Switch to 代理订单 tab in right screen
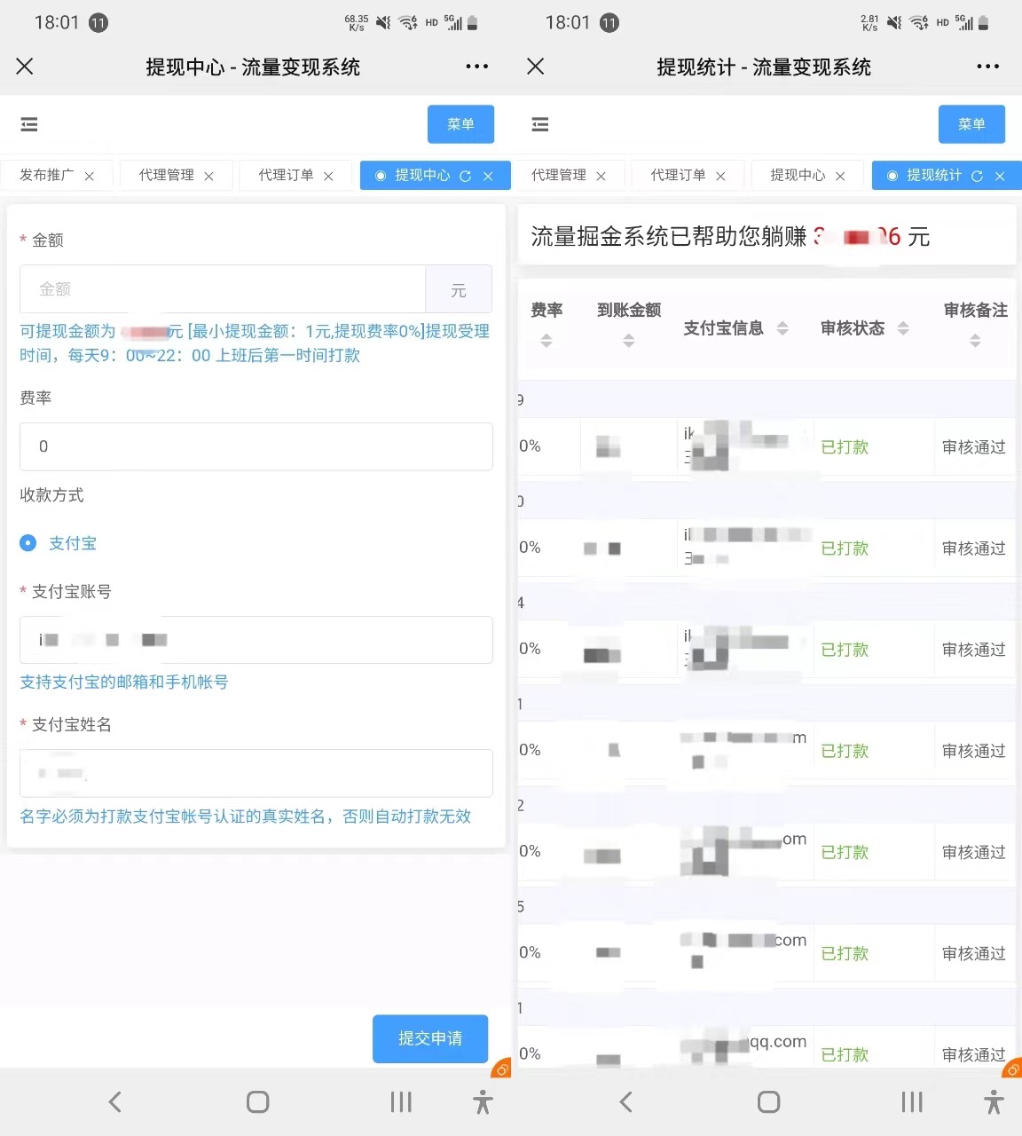Viewport: 1022px width, 1136px height. point(678,176)
